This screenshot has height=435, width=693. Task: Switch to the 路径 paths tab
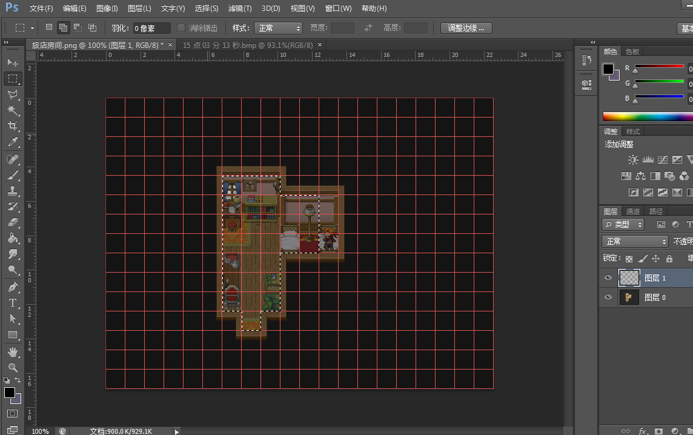click(x=656, y=211)
